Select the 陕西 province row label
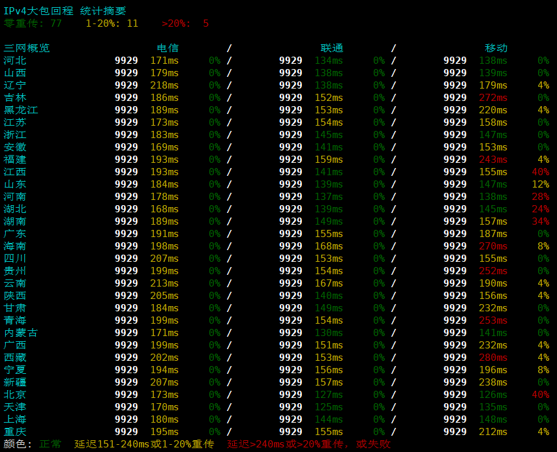 15,296
